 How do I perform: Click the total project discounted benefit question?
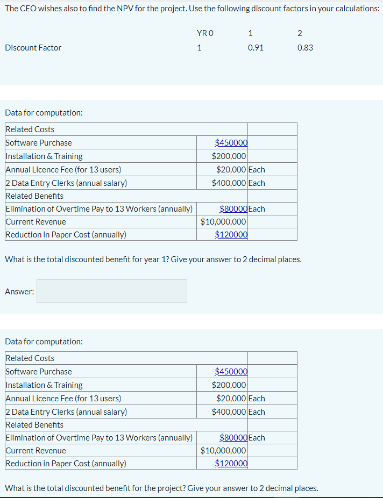coord(161,488)
